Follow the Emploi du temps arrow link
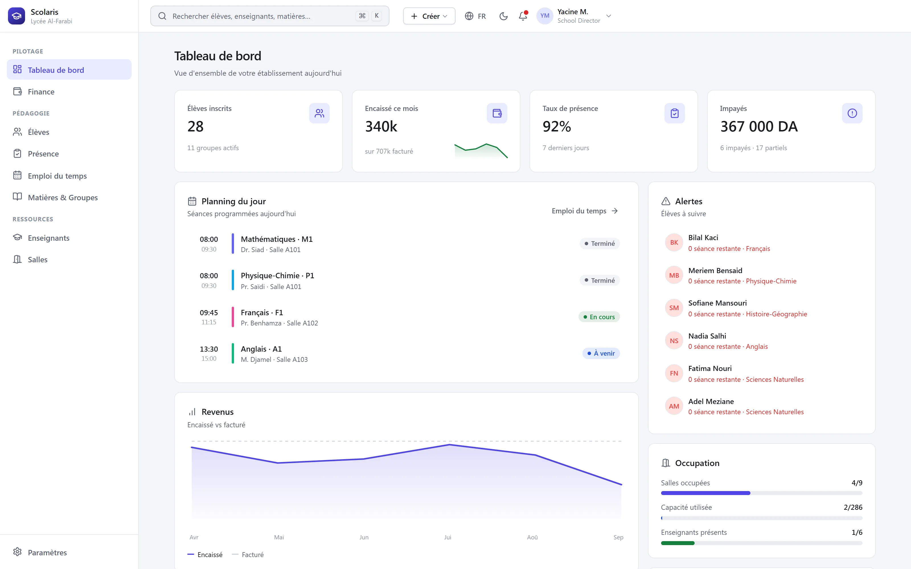This screenshot has width=911, height=569. (x=585, y=211)
